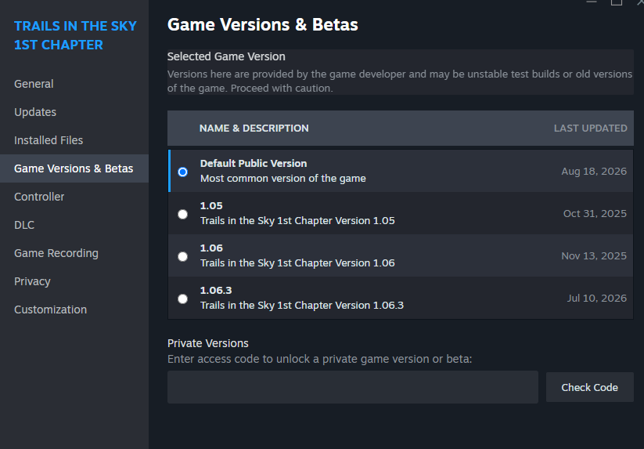644x449 pixels.
Task: Select the Default Public Version radio button
Action: click(183, 172)
